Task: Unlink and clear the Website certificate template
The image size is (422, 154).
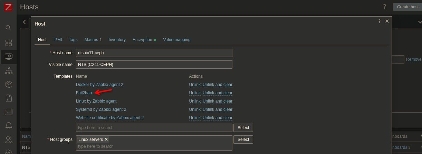Action: [x=218, y=118]
